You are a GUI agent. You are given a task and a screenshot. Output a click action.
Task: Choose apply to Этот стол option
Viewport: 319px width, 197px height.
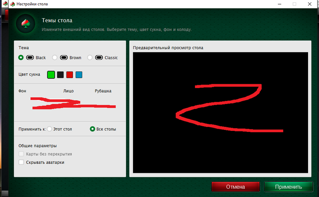pos(49,129)
